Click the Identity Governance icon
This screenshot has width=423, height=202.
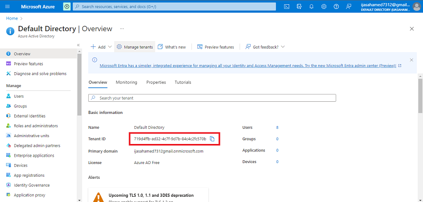pyautogui.click(x=8, y=185)
